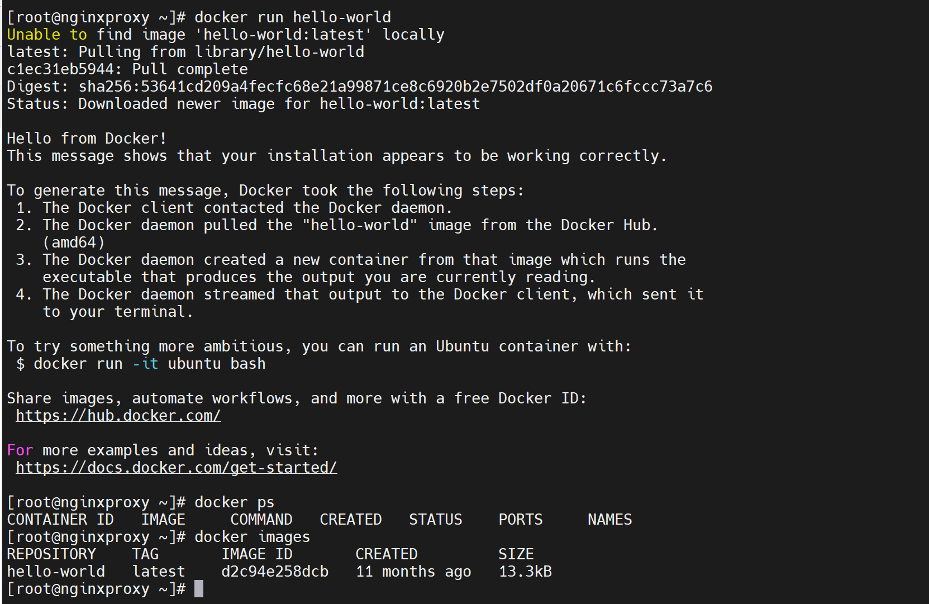
Task: Click the magenta 'For' word
Action: (x=20, y=450)
